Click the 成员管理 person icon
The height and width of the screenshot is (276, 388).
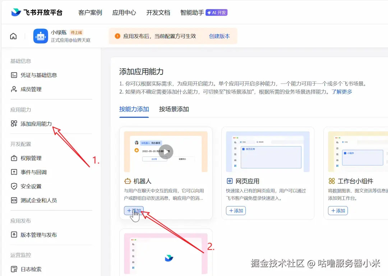coord(14,89)
